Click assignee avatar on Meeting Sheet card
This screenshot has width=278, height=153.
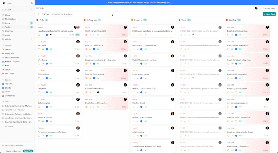173,99
